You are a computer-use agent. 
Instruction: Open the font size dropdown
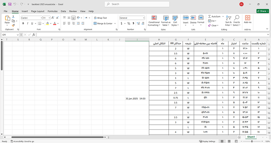pyautogui.click(x=49, y=18)
